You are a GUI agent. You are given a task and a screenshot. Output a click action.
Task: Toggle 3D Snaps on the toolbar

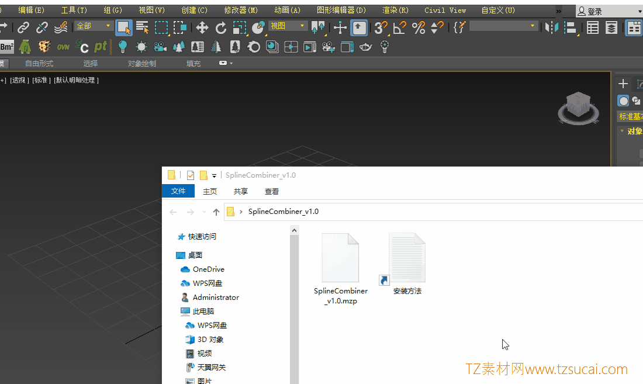[x=381, y=27]
